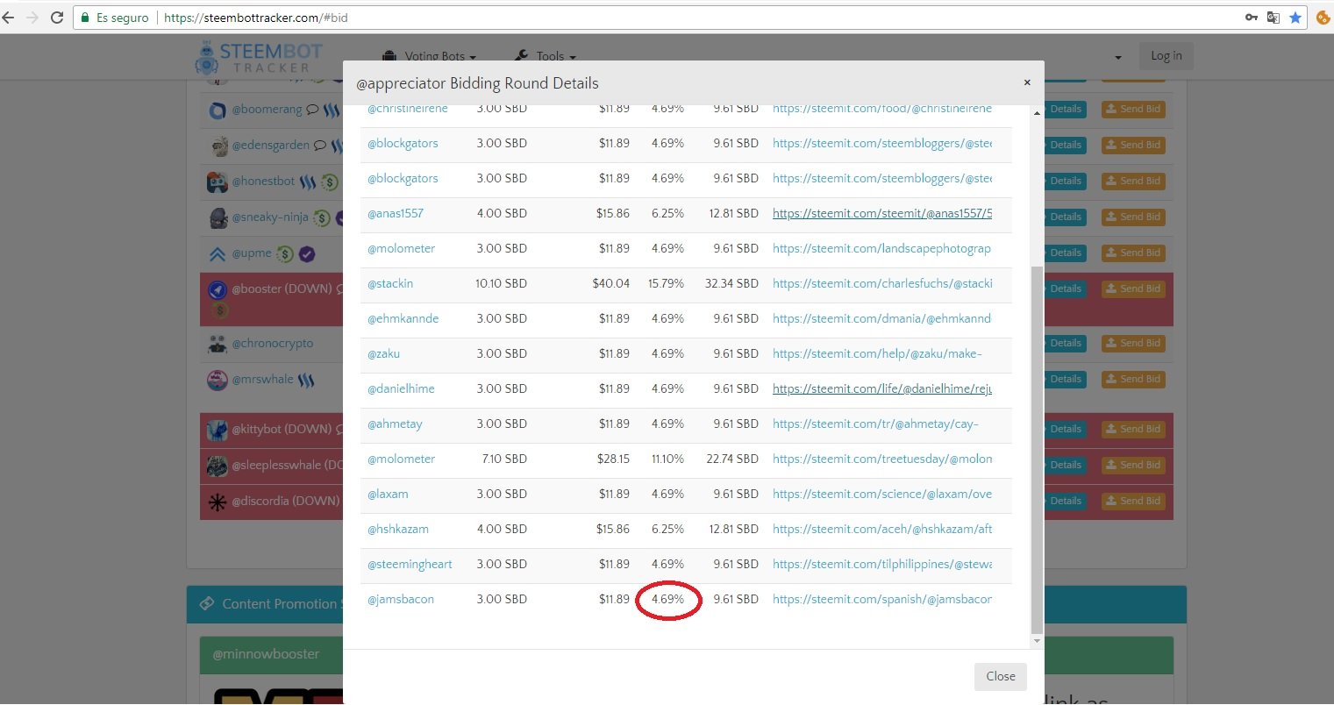Click the 15.79% weight value

pos(666,283)
